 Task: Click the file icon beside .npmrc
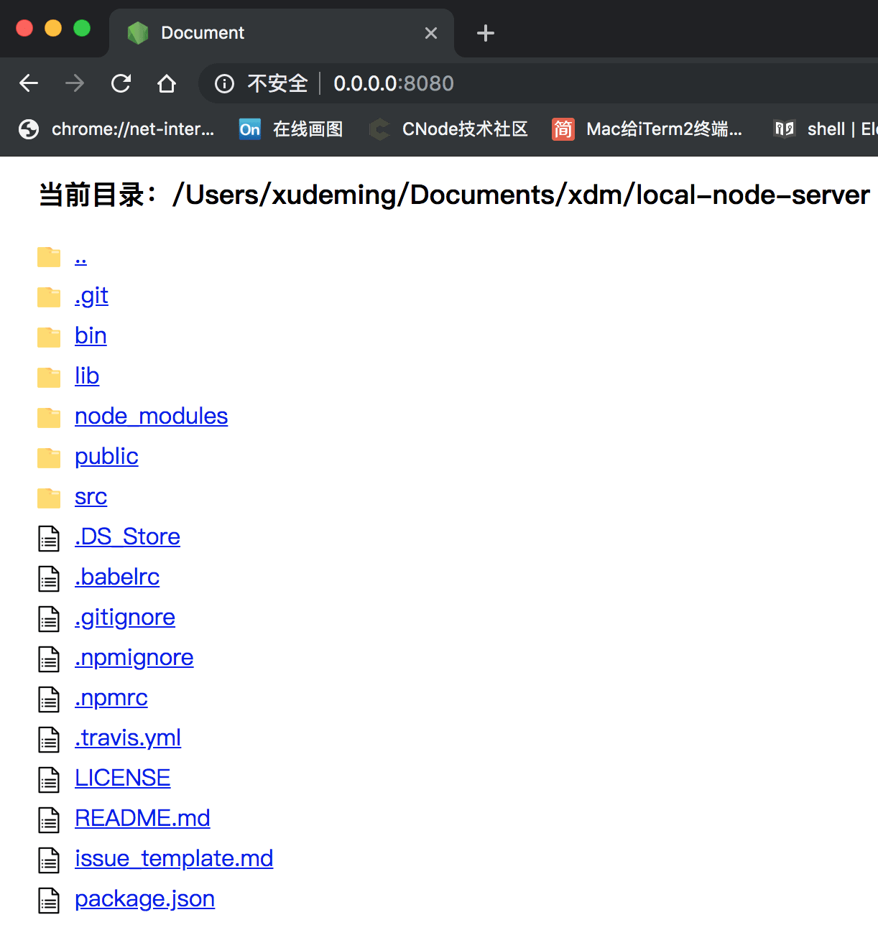49,699
